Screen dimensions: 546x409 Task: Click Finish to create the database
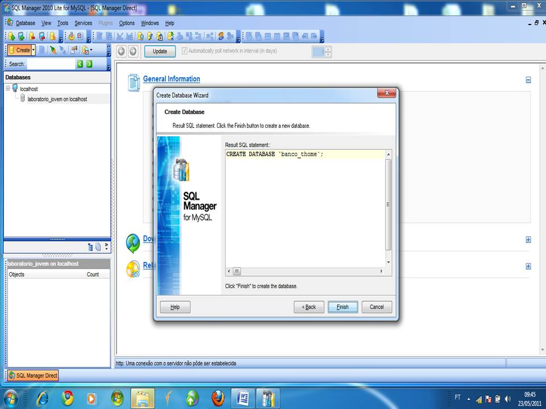(342, 307)
